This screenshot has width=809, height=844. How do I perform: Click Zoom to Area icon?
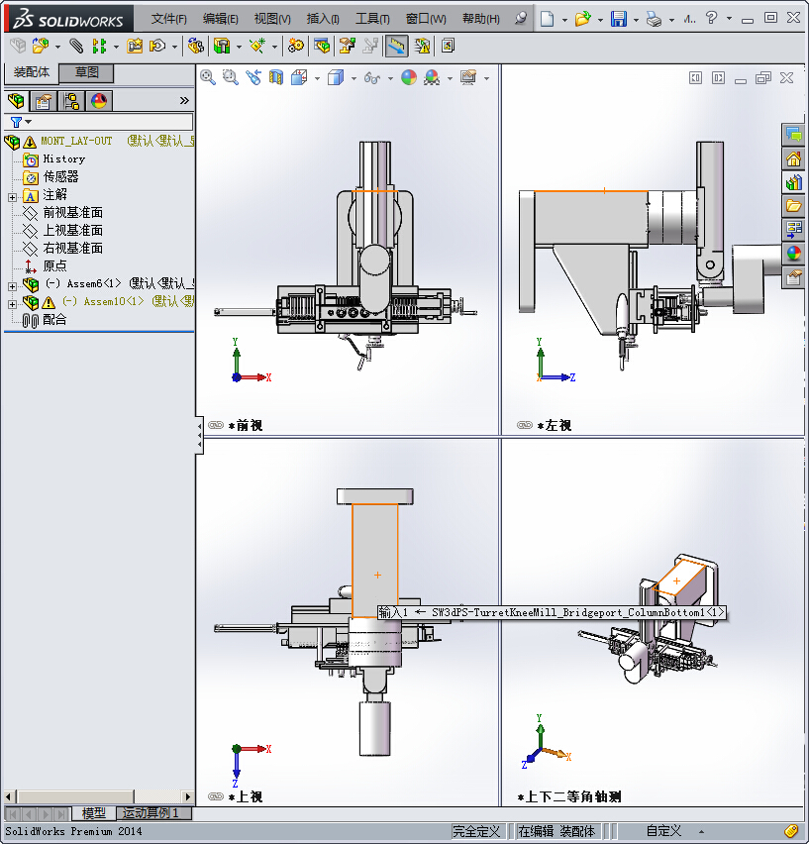230,77
